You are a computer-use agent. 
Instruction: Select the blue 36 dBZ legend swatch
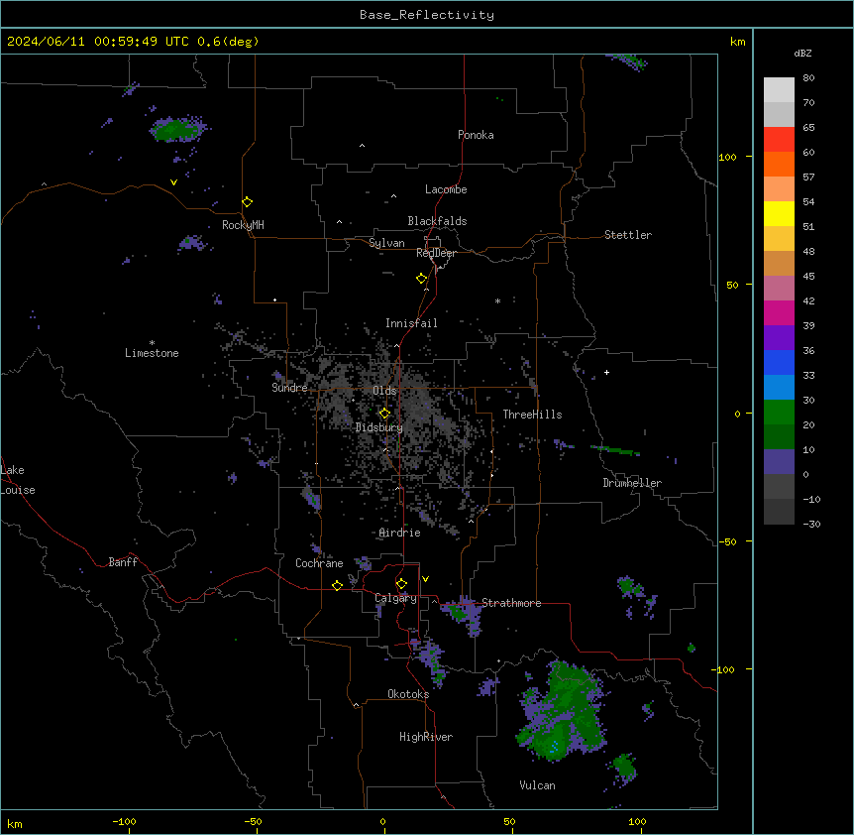(x=779, y=362)
